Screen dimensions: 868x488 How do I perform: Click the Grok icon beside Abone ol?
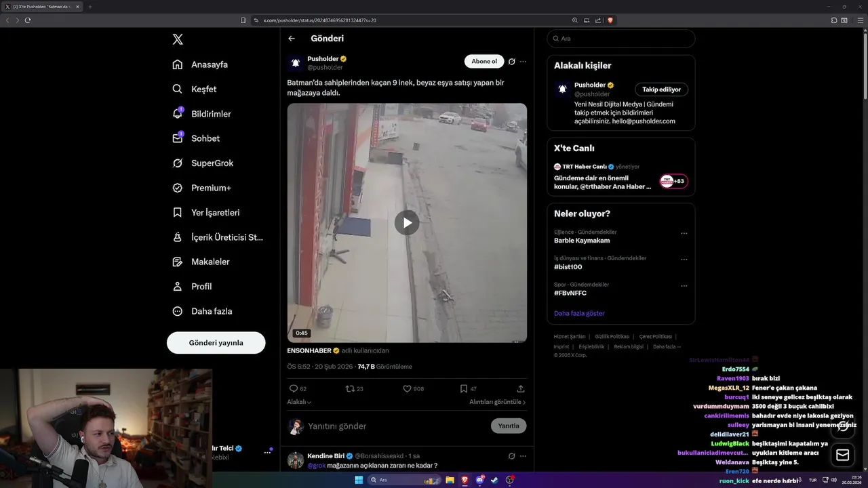512,62
